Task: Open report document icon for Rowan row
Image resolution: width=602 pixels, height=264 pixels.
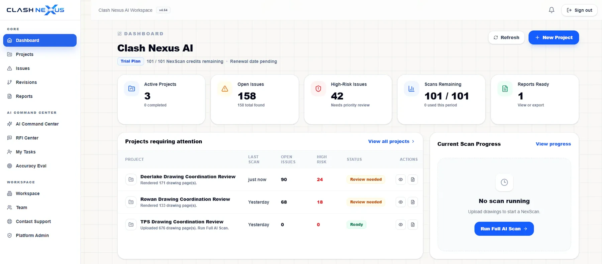Action: coord(413,202)
